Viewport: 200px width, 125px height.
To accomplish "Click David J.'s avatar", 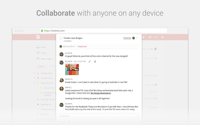I will click(62, 89).
